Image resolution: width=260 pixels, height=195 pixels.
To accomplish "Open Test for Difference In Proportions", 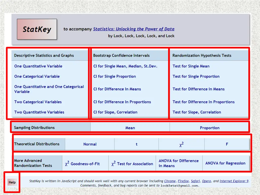I will pos(203,102).
